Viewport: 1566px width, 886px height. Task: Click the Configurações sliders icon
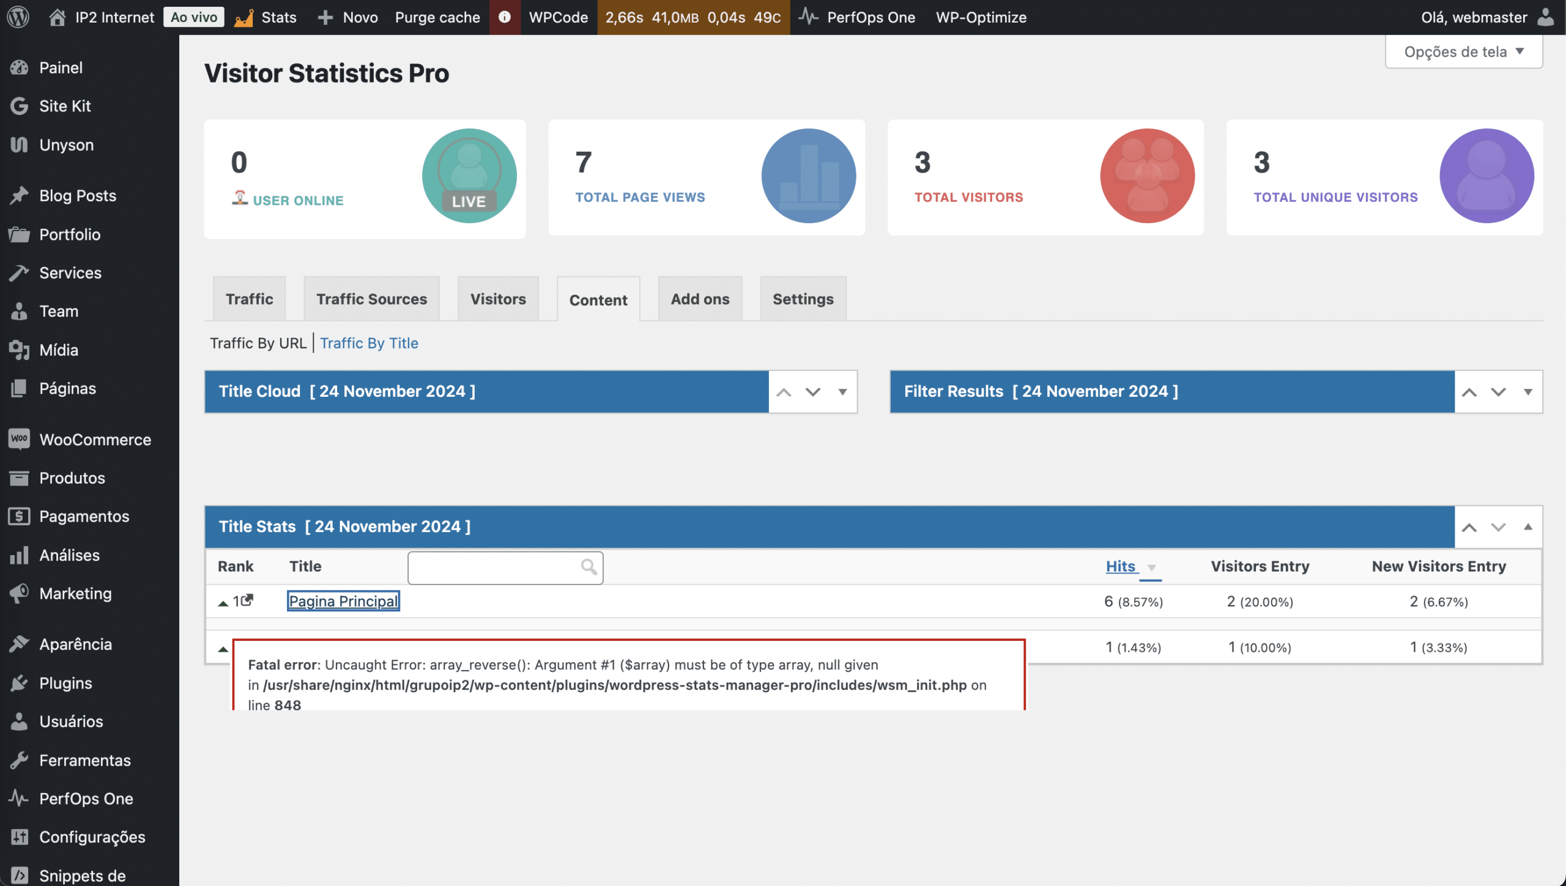[x=20, y=837]
